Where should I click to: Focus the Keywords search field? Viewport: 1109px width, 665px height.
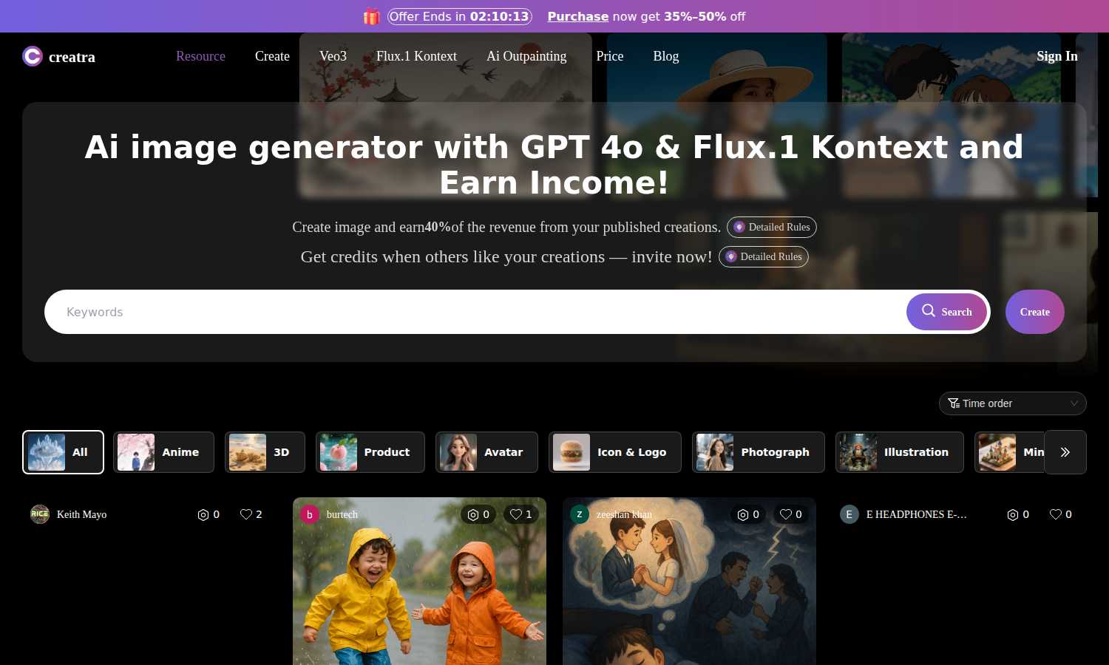475,312
